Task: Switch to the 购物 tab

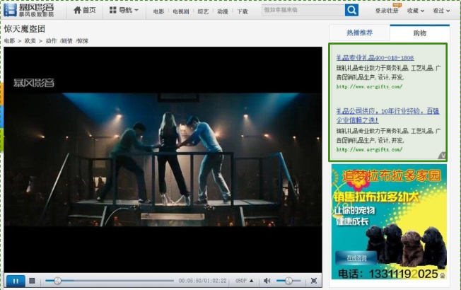Action: pyautogui.click(x=419, y=33)
